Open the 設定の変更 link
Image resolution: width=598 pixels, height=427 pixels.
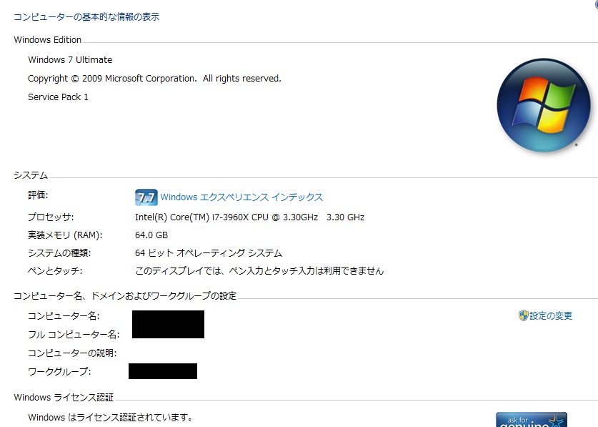point(551,315)
